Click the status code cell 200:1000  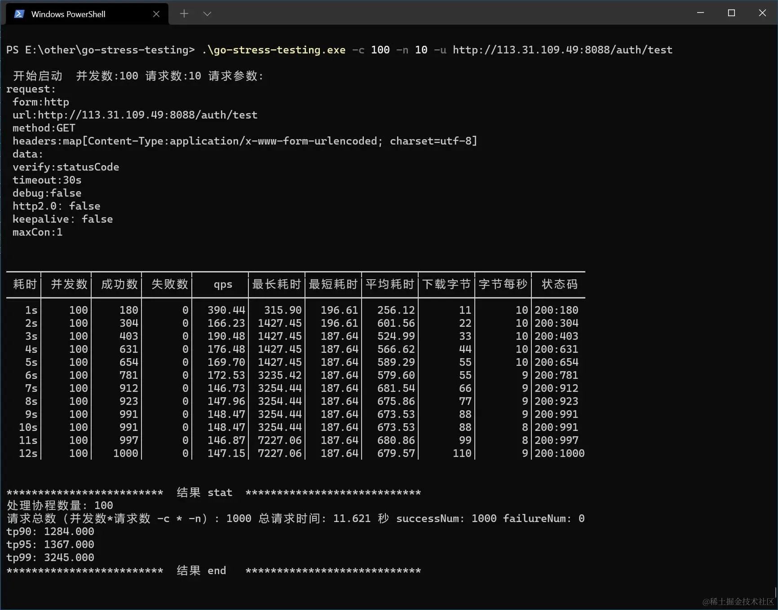coord(560,453)
